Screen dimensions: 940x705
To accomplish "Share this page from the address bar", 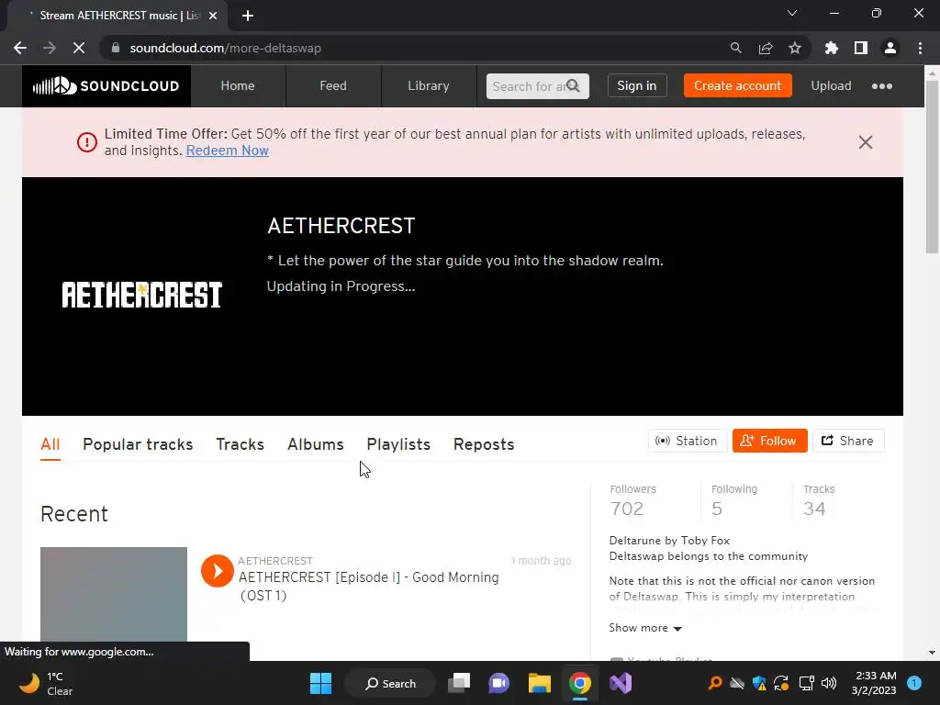I will (766, 48).
